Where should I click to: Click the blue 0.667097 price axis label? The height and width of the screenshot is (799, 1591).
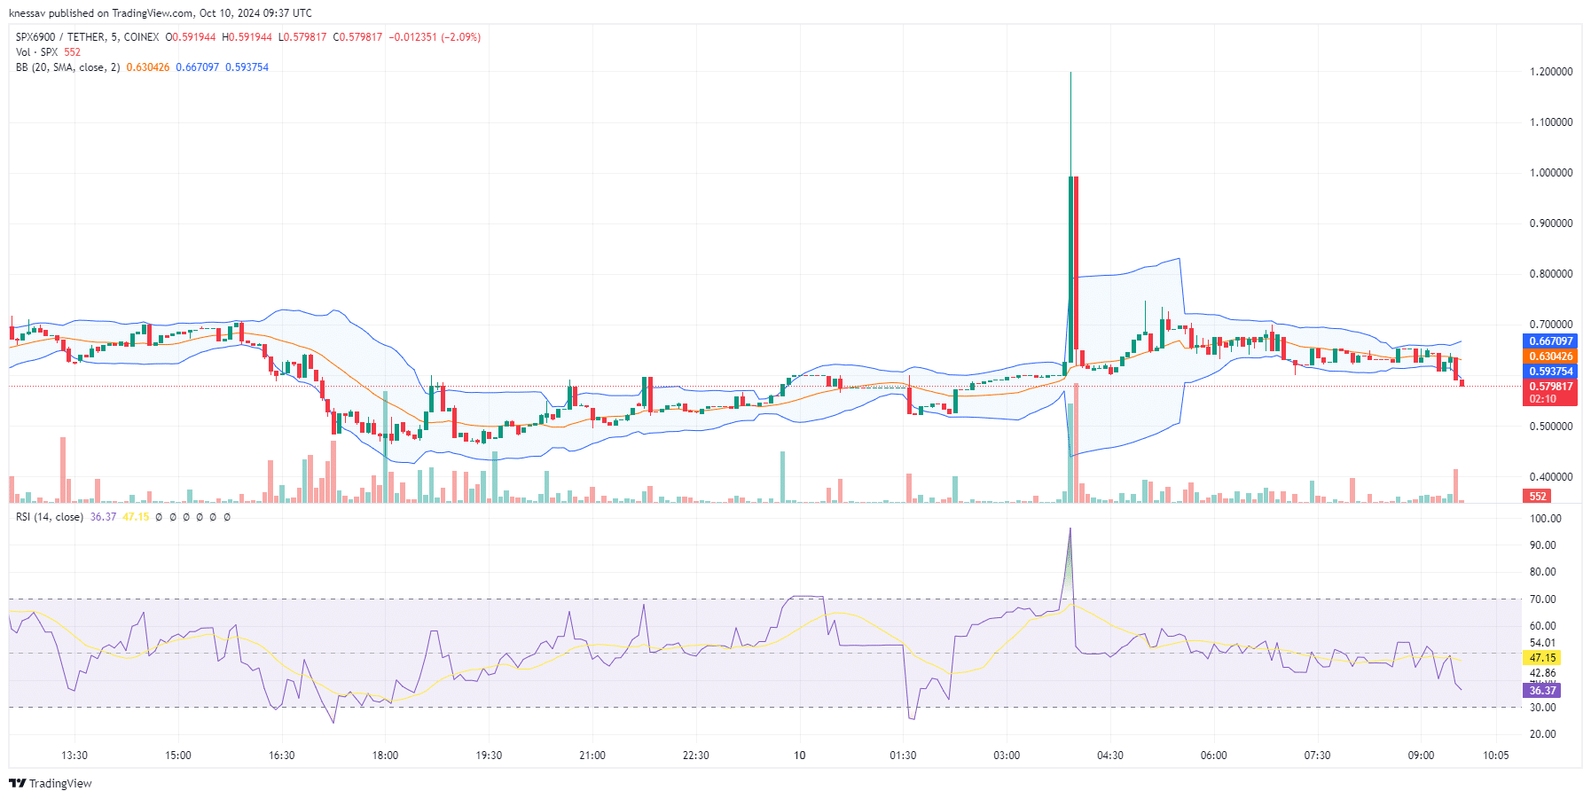click(x=1550, y=341)
